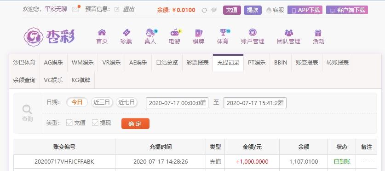Click the start date input field
The width and height of the screenshot is (385, 171).
point(177,103)
